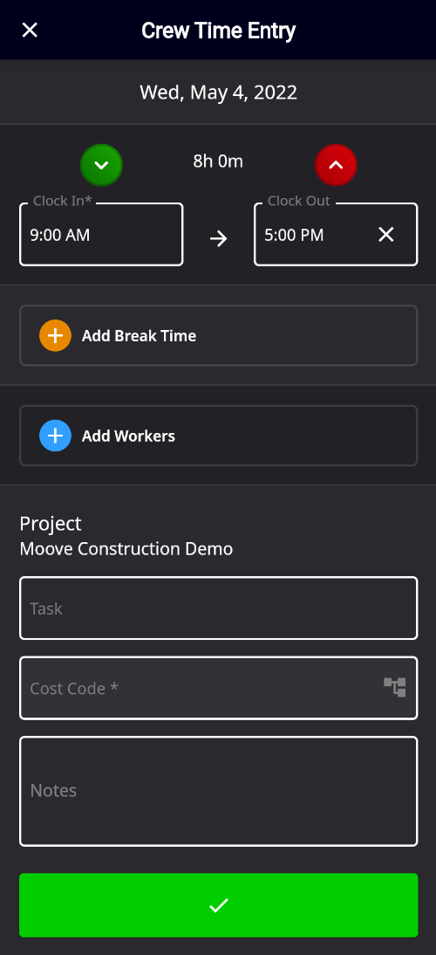Click the Crew Time Entry title
Screen dimensions: 436x955
point(218,31)
